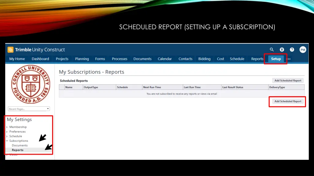Sort by Next Run Time column header
This screenshot has width=314, height=176.
click(152, 87)
